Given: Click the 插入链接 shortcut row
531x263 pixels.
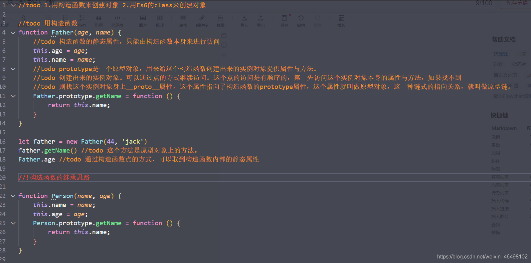Looking at the screenshot, I should (x=500, y=209).
